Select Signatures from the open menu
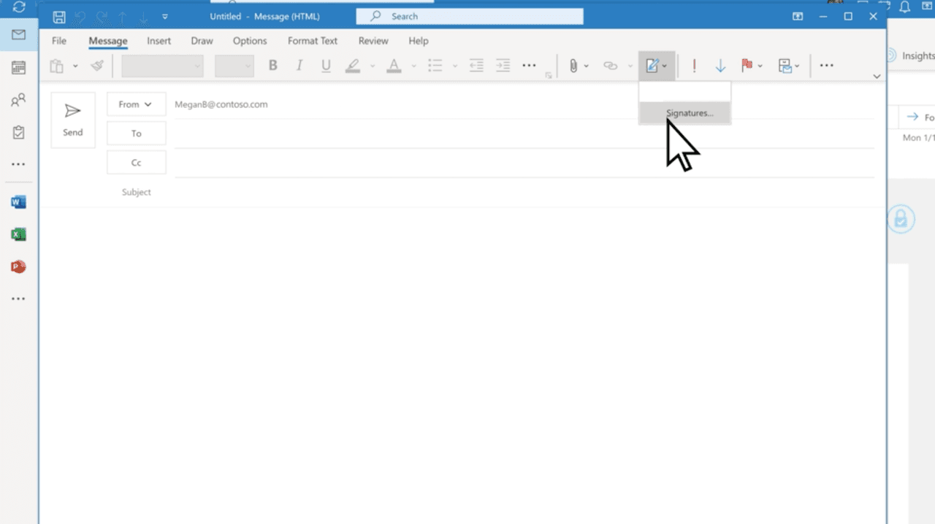Screen dimensions: 935x524 pyautogui.click(x=689, y=113)
